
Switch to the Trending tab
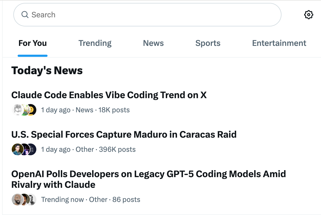95,43
